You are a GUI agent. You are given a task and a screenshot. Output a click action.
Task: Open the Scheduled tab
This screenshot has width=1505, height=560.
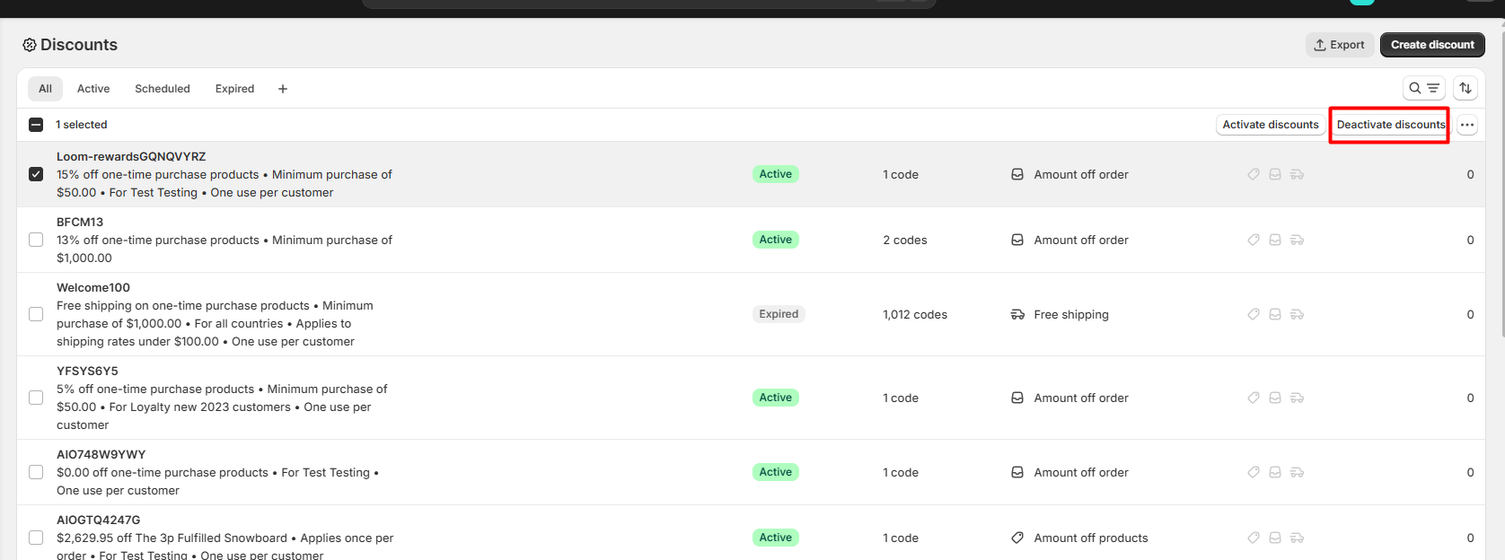[163, 89]
